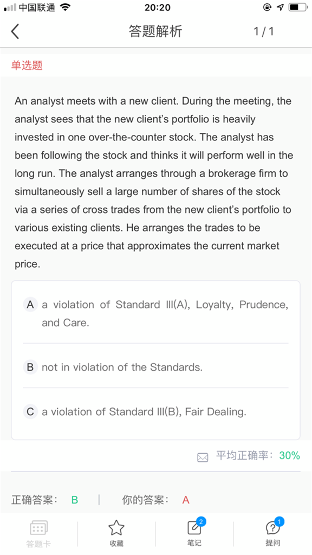Tap the star favorite icon

[116, 528]
